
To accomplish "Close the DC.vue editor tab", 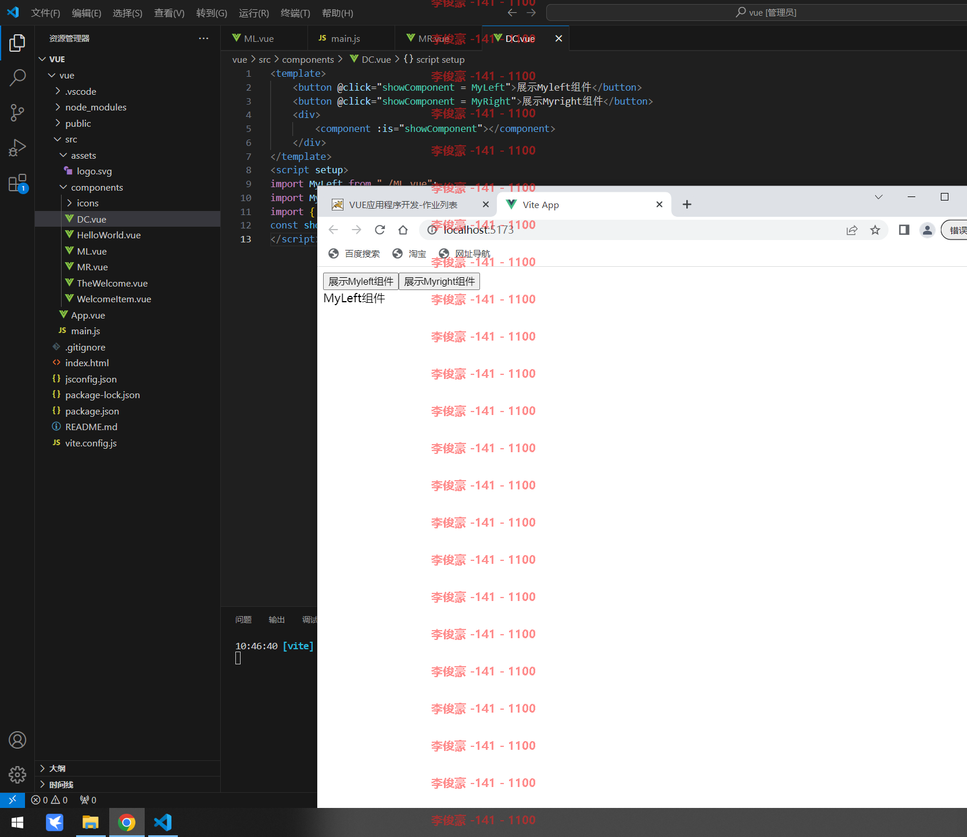I will [x=558, y=38].
